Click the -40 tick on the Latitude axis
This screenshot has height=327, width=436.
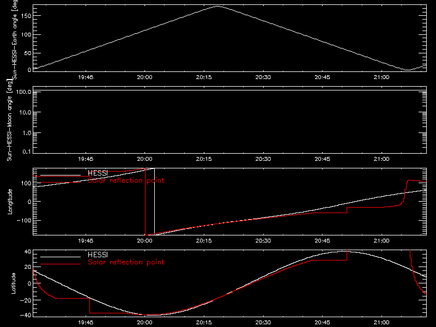[26, 316]
